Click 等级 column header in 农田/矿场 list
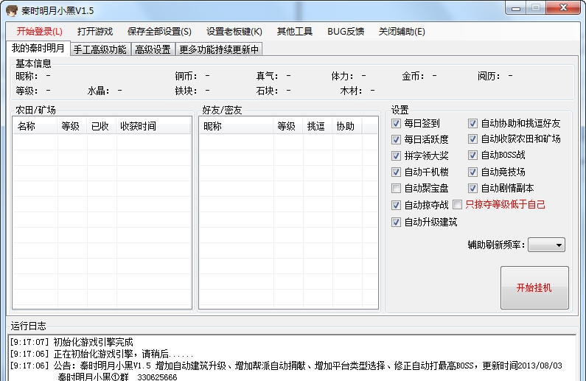586x381 pixels. pyautogui.click(x=72, y=126)
